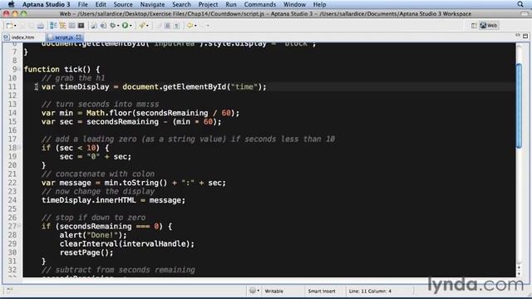Open the File menu
The height and width of the screenshot is (299, 532).
[83, 4]
